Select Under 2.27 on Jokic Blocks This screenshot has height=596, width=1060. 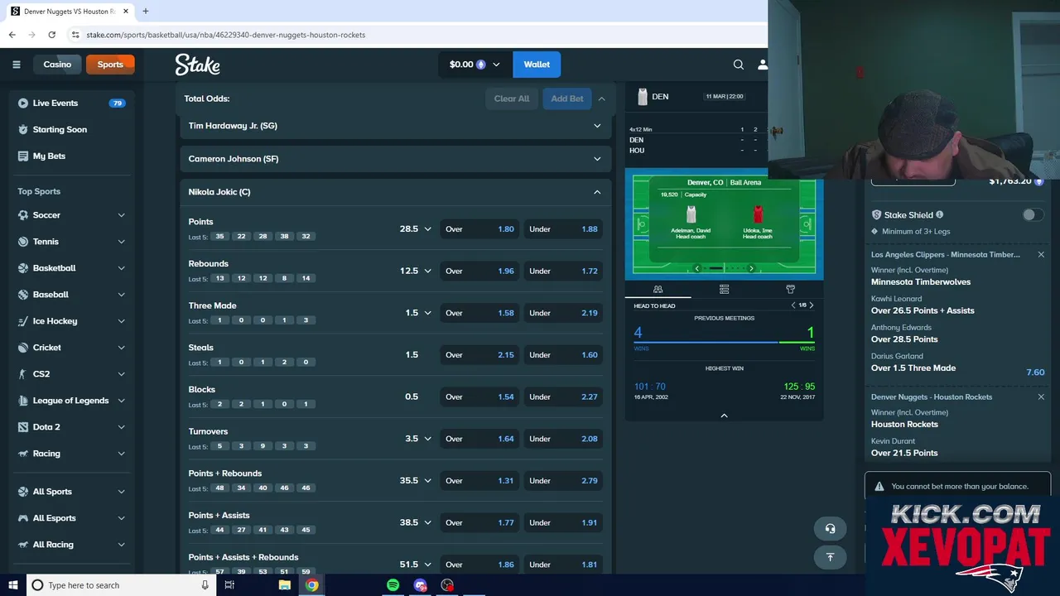click(x=564, y=397)
